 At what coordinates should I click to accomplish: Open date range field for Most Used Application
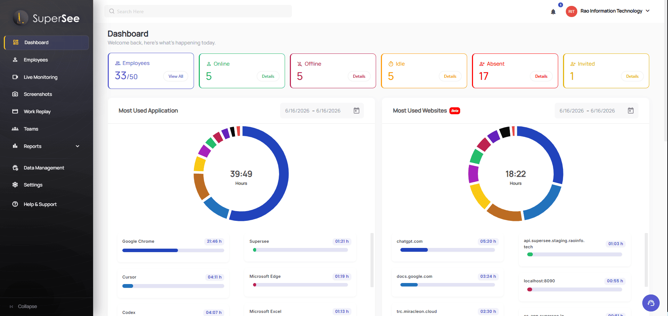322,110
